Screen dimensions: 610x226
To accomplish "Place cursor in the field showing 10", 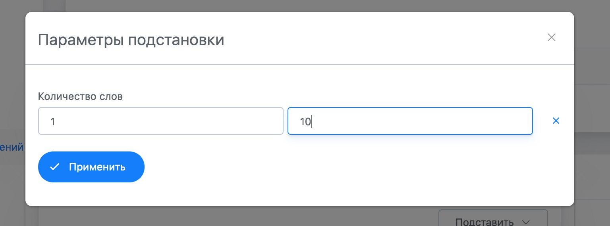I will [x=410, y=121].
